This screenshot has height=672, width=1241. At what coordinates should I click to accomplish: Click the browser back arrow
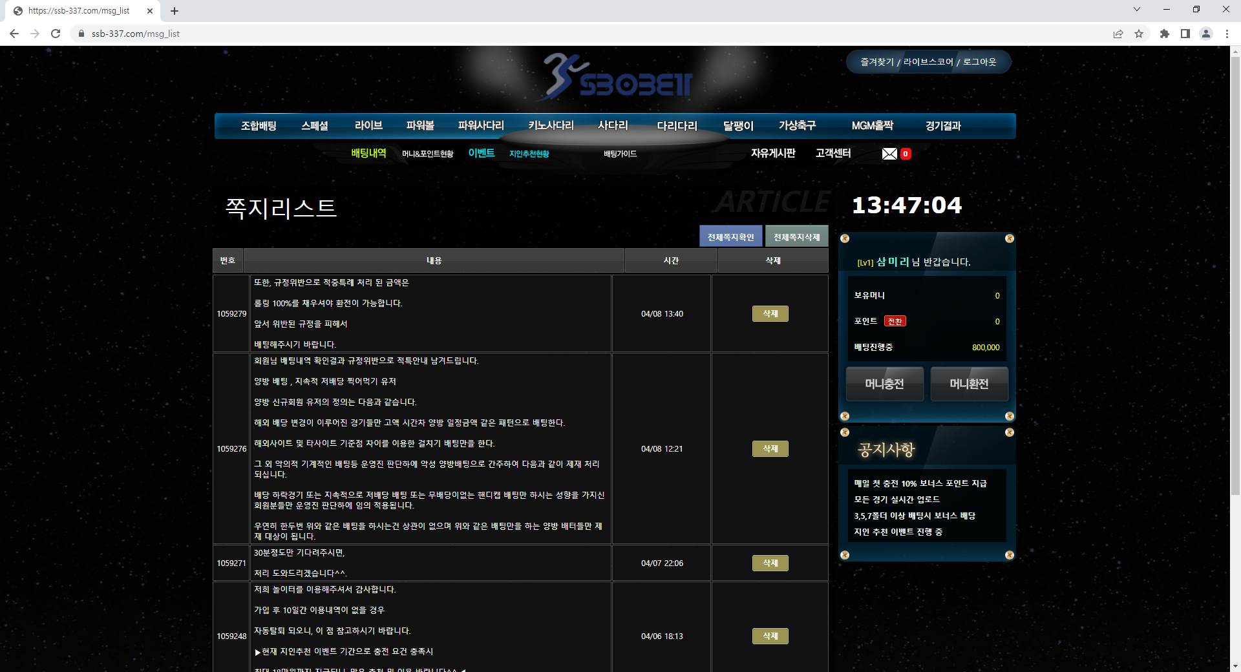point(14,34)
